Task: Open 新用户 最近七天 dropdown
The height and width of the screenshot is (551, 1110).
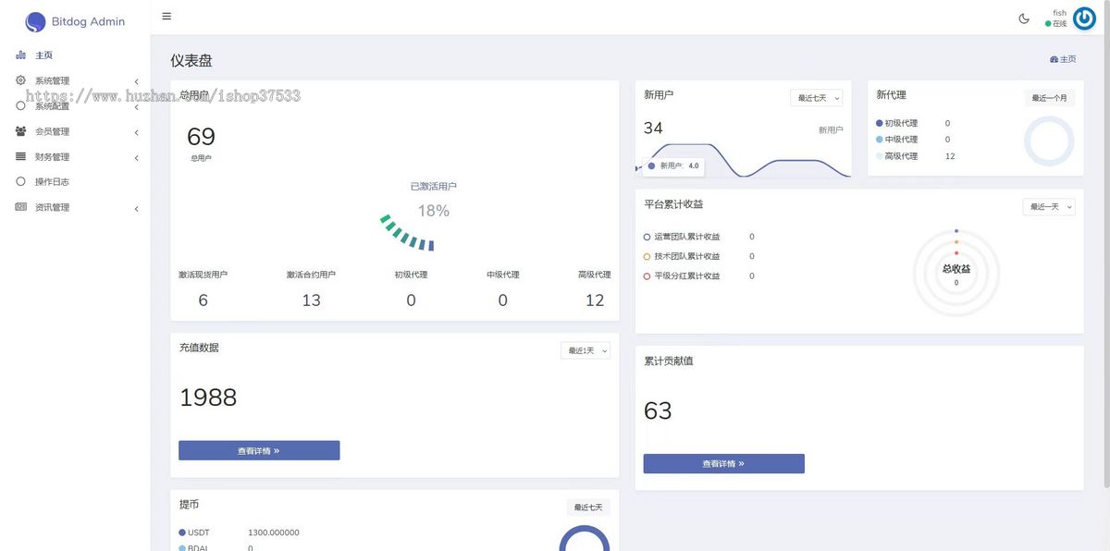Action: click(817, 98)
